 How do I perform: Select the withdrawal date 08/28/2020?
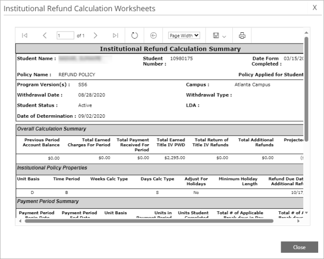coord(92,95)
